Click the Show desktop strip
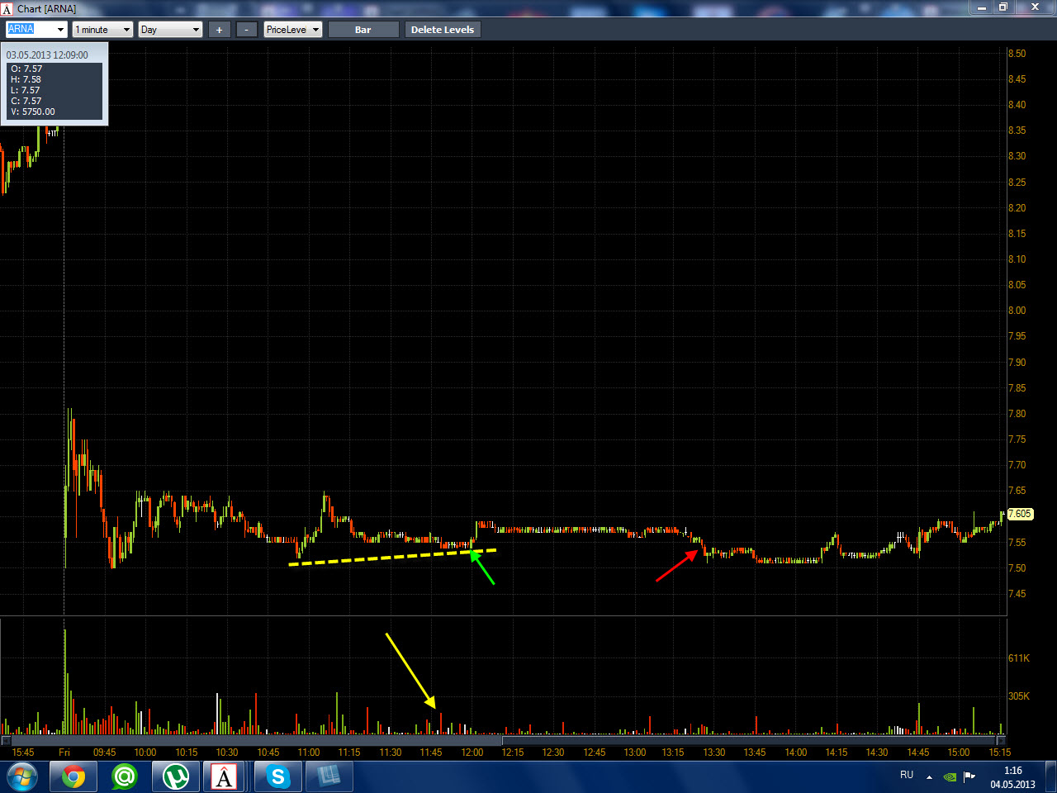The image size is (1057, 793). (x=1051, y=777)
